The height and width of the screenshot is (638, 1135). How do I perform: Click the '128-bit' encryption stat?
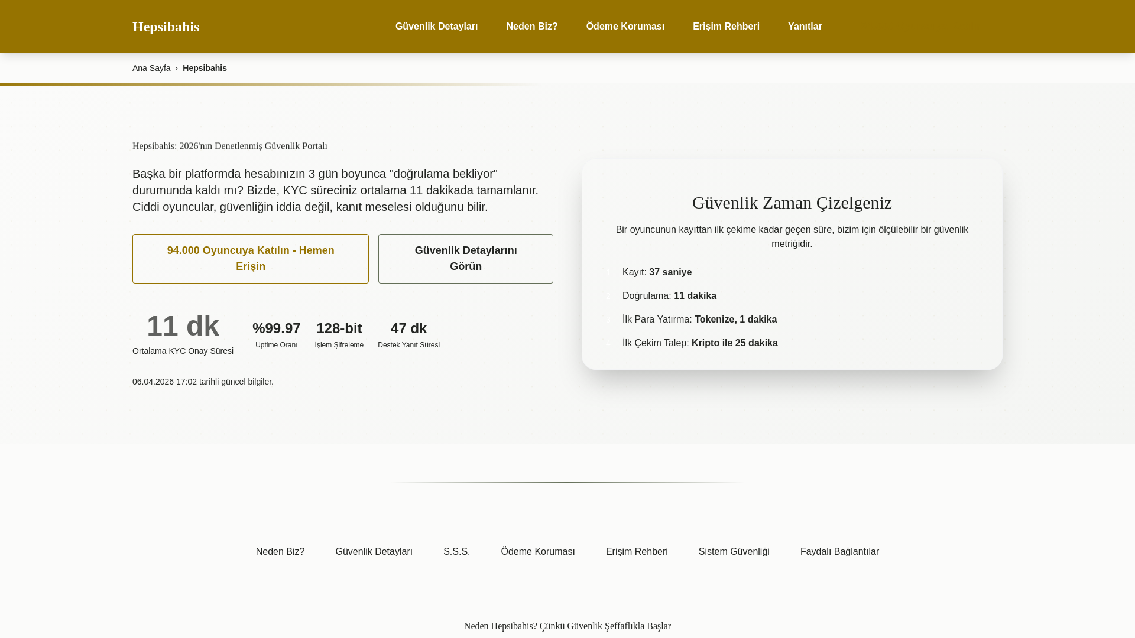[339, 328]
